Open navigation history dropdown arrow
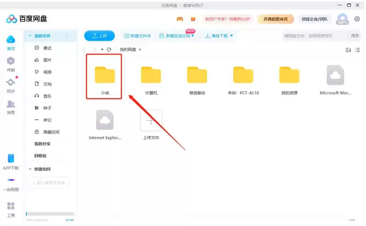 click(102, 49)
